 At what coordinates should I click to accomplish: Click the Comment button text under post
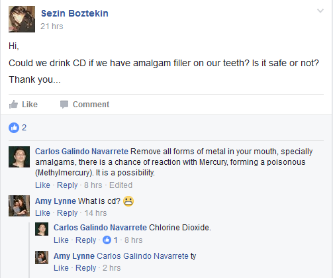pos(91,105)
